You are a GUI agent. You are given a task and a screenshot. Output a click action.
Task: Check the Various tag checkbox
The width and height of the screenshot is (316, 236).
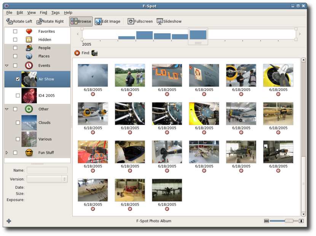point(18,139)
